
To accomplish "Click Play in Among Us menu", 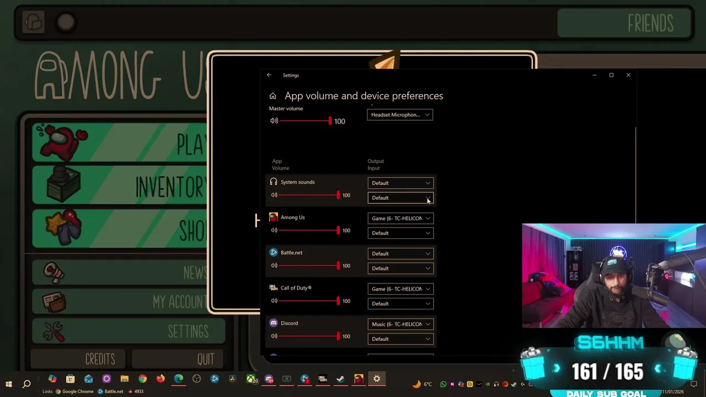I will point(119,142).
